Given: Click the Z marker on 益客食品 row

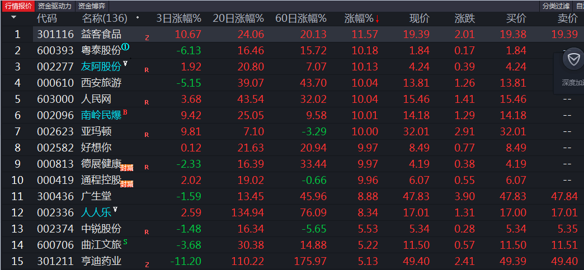Looking at the screenshot, I should click(x=147, y=37).
